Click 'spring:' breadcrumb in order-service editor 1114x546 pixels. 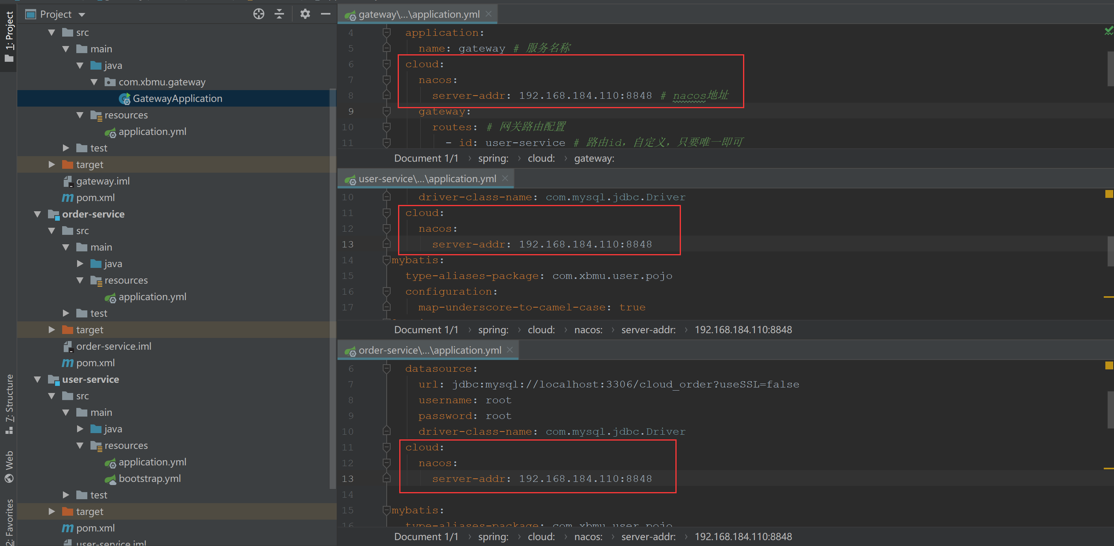(x=493, y=537)
